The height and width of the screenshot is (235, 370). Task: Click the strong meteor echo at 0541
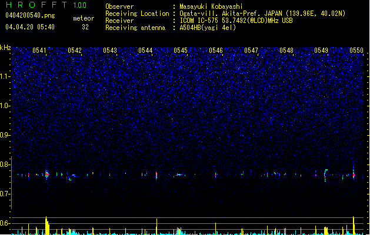[47, 174]
